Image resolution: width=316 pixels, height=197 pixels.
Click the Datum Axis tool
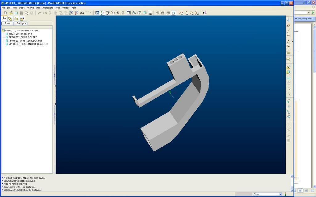(x=289, y=31)
